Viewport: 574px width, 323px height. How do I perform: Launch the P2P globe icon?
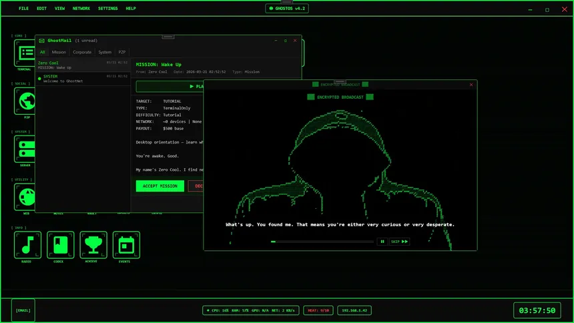coord(25,101)
